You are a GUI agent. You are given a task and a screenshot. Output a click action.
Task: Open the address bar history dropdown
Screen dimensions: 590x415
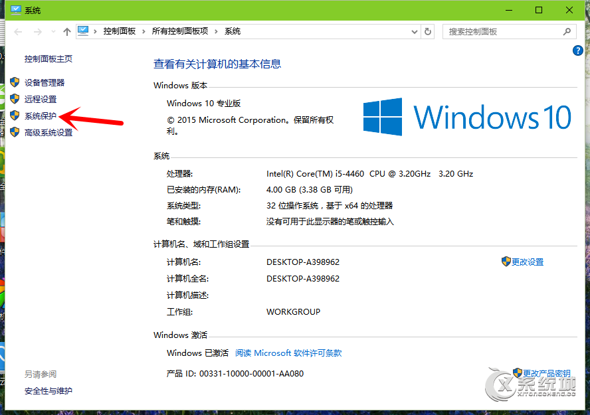[415, 32]
